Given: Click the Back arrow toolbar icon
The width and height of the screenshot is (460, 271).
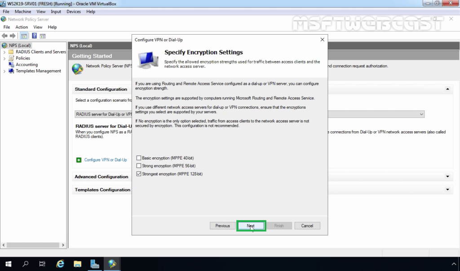Looking at the screenshot, I should pos(4,36).
